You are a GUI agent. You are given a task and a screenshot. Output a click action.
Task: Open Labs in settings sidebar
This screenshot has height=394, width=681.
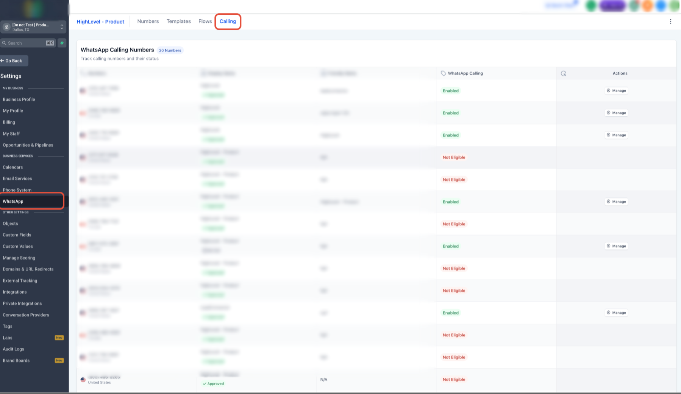click(8, 338)
